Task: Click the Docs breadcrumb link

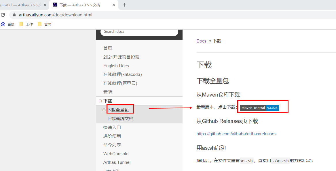Action: (202, 41)
